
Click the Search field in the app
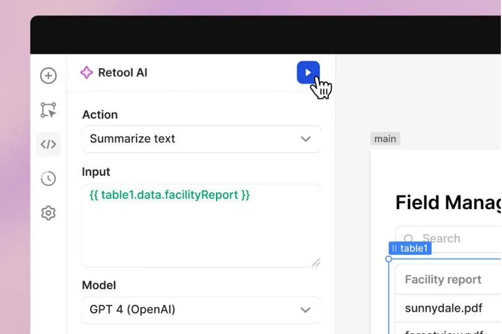[448, 238]
